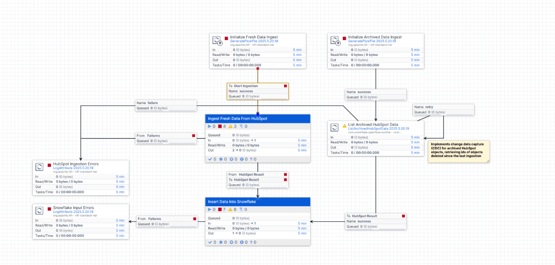Click the red square on the From Failures connection near Snowflake Input Errors
The width and height of the screenshot is (555, 265).
pyautogui.click(x=195, y=219)
